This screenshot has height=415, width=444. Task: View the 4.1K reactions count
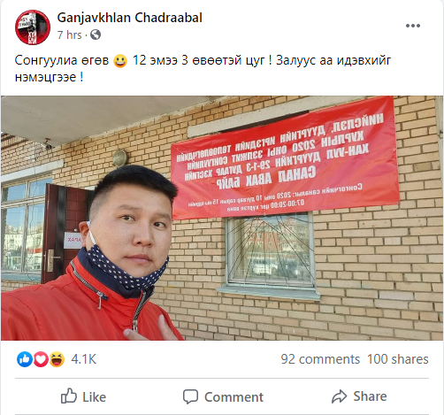[83, 359]
